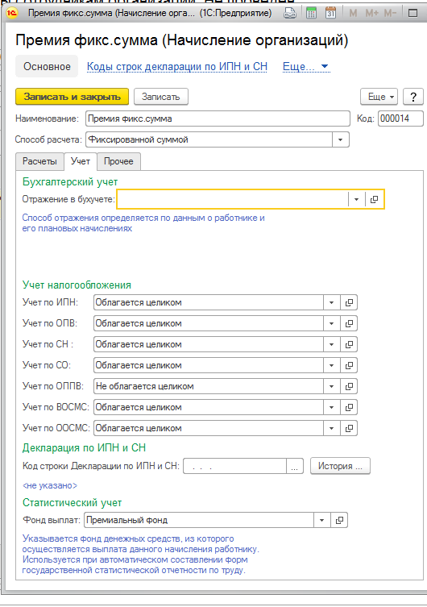The width and height of the screenshot is (427, 607).
Task: Open the linked item of Отражение в бухучете
Action: coord(374,199)
